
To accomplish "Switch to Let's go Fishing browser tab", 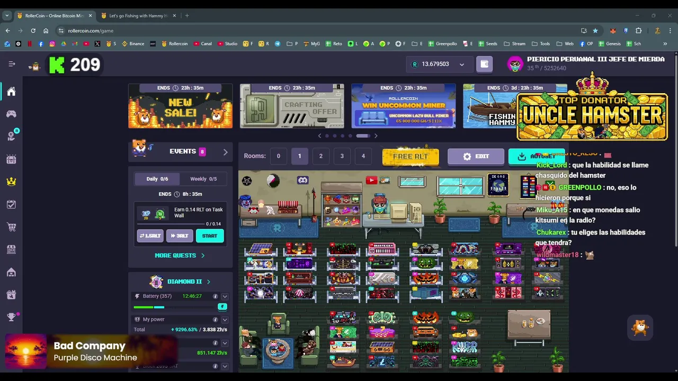I will [x=138, y=16].
